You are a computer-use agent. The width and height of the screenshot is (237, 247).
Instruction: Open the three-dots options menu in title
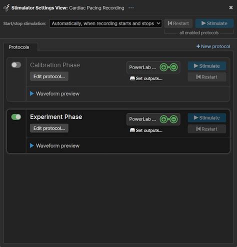pyautogui.click(x=131, y=8)
